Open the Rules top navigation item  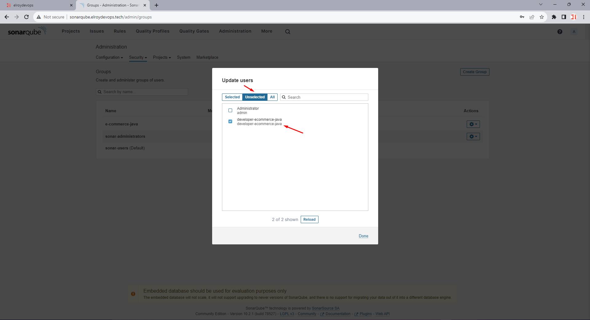120,31
